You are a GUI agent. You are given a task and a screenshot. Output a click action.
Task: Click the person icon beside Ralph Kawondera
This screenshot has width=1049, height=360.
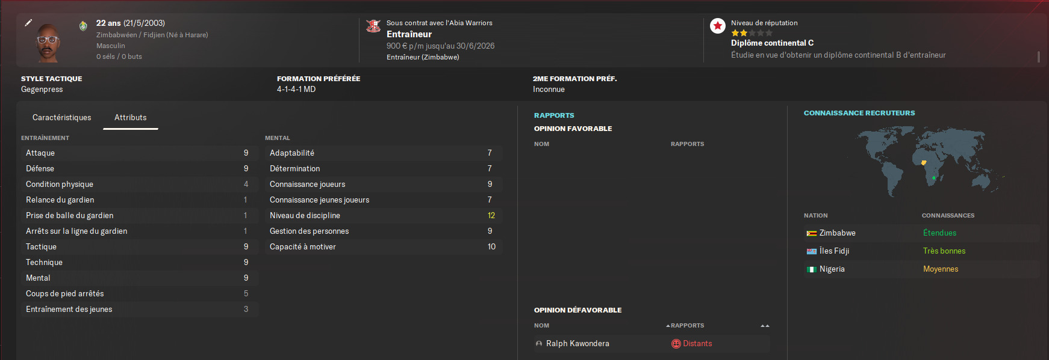(539, 344)
